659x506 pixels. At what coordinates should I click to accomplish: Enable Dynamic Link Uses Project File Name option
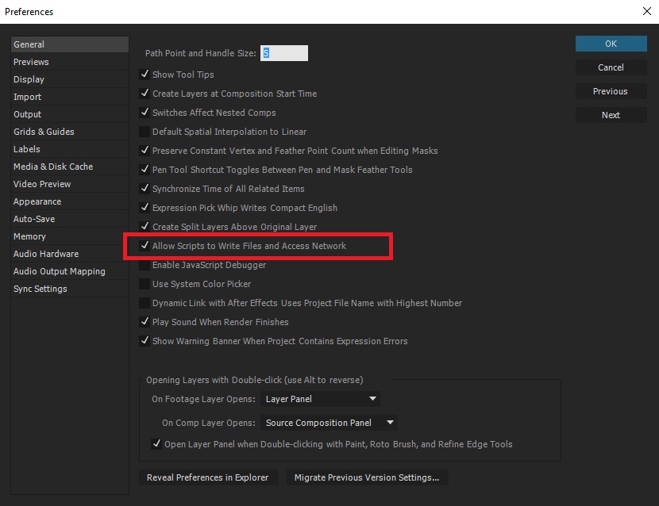tap(145, 303)
